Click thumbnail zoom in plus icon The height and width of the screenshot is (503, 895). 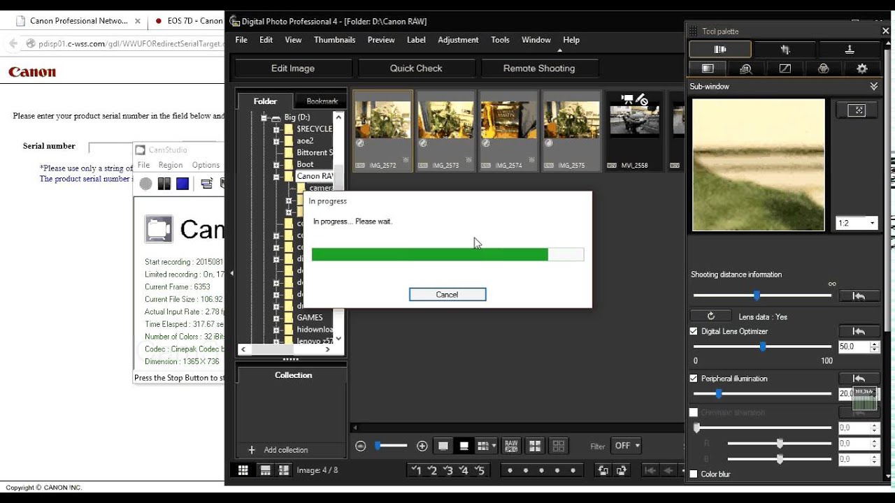(422, 446)
